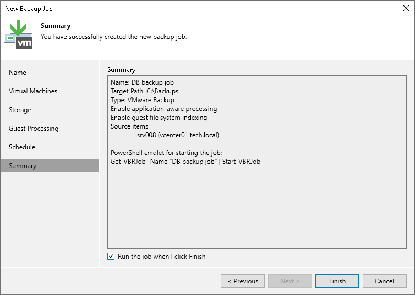Close the New Backup Job dialog
This screenshot has height=295, width=415.
pos(406,9)
